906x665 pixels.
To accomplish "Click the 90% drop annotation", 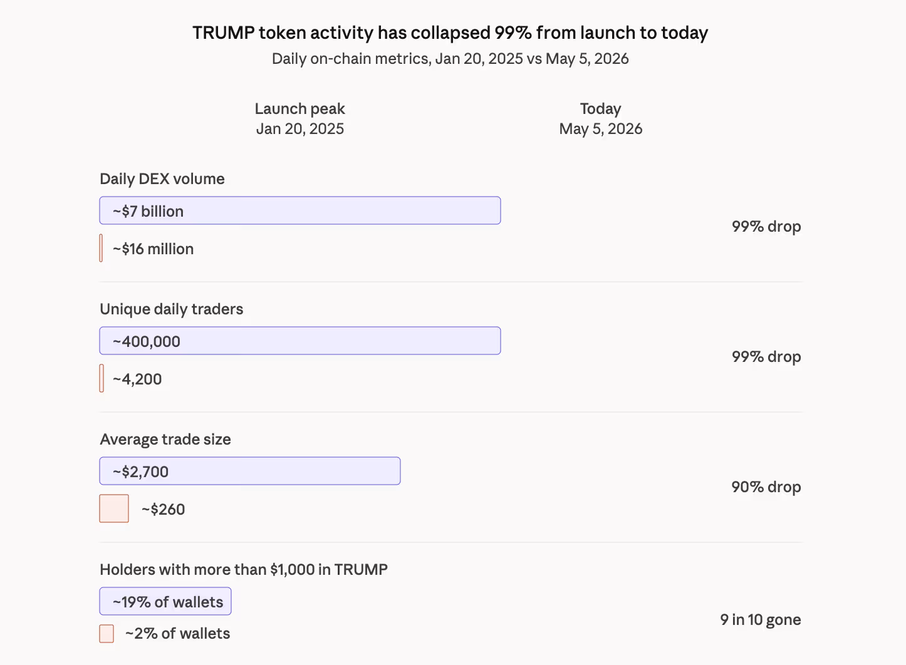I will 766,487.
